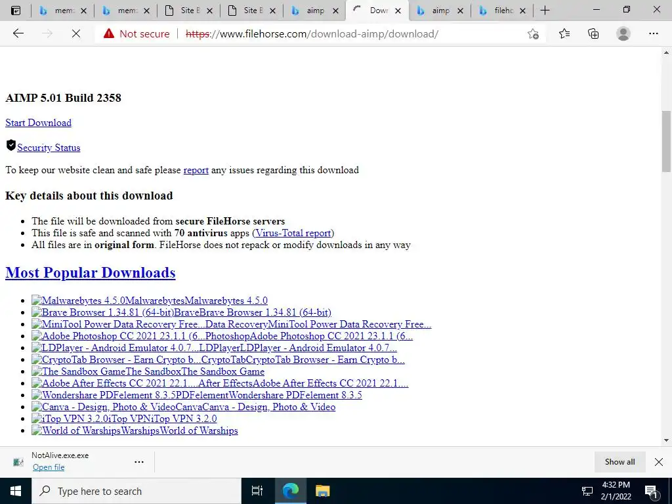Click 'Key details about this download' heading
Viewport: 672px width, 504px height.
click(89, 196)
